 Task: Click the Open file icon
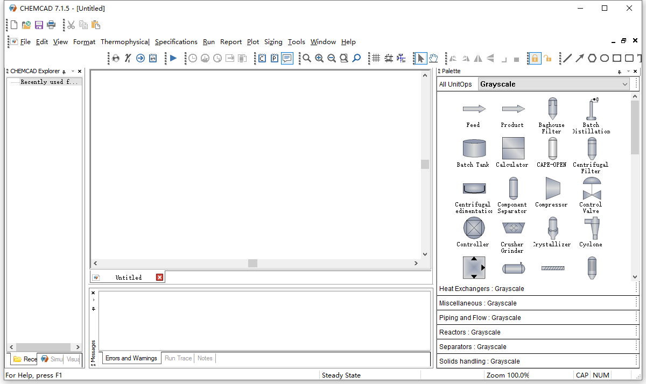pyautogui.click(x=26, y=25)
